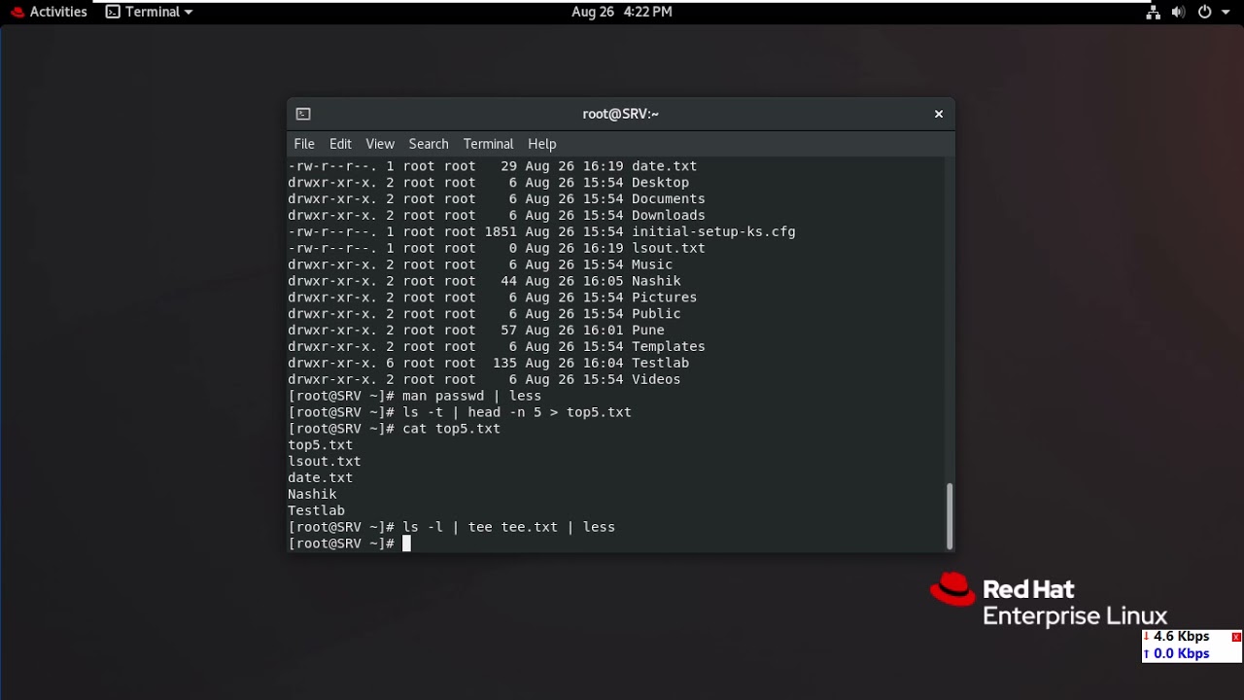Close the root@SRV terminal window
This screenshot has height=700, width=1244.
(x=939, y=114)
